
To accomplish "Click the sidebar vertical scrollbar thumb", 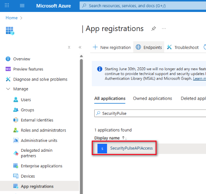I will 81,126.
